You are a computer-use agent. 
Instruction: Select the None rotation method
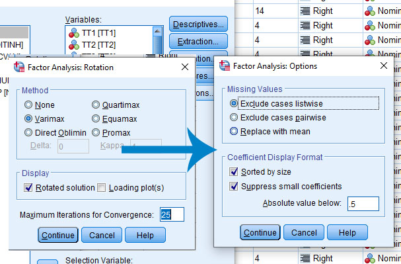pos(28,105)
